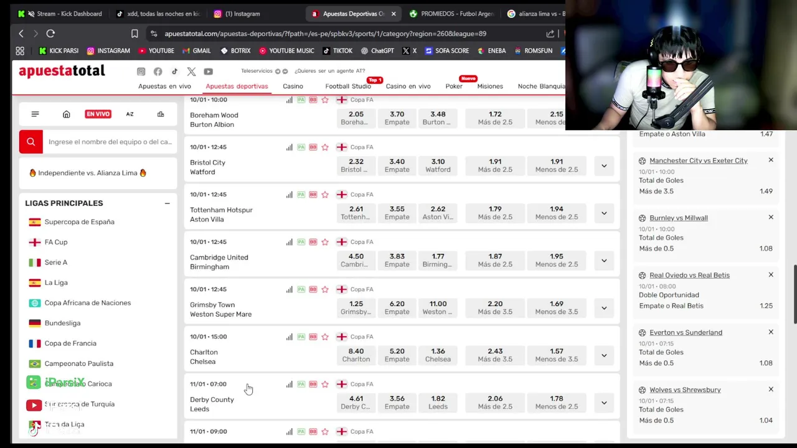Favorite the Boreham Wood vs Burton Albion star

325,100
